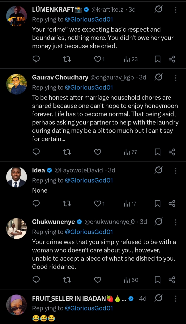This screenshot has height=324, width=186.
Task: Open FRUIT_SELLER IN IBADAN's avatar
Action: coord(17,305)
